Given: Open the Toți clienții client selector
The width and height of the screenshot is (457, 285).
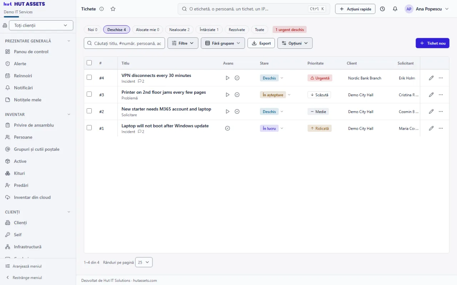Looking at the screenshot, I should 41,25.
